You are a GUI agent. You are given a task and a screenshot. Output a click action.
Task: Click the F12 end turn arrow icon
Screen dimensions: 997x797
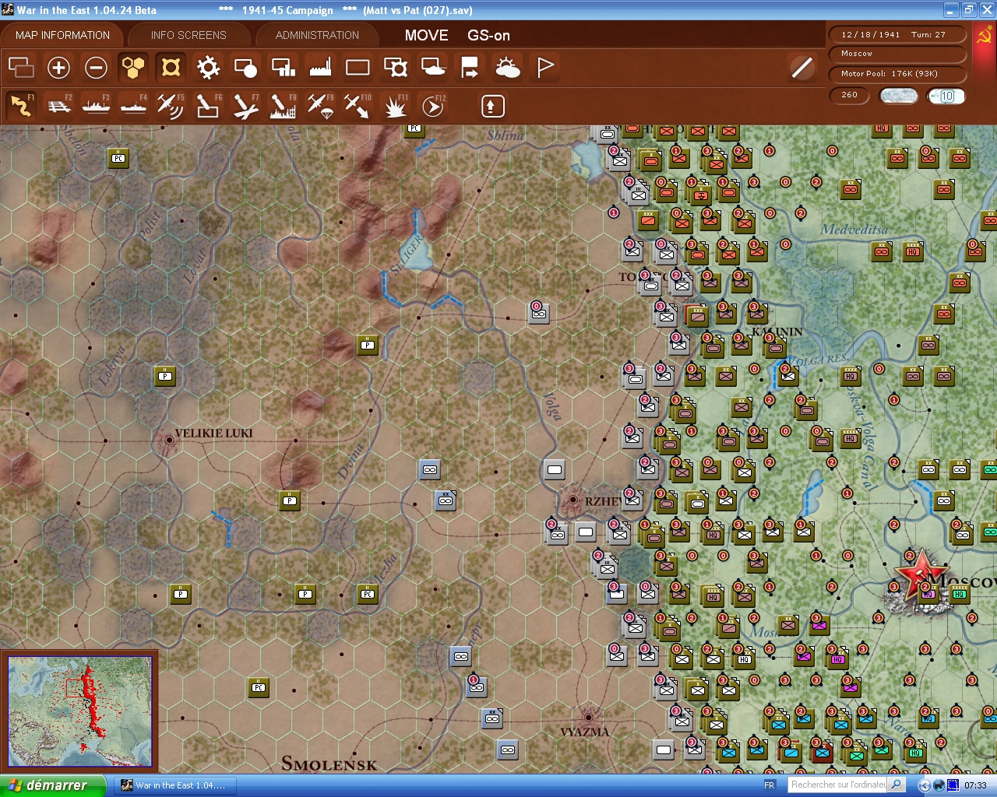click(x=432, y=106)
